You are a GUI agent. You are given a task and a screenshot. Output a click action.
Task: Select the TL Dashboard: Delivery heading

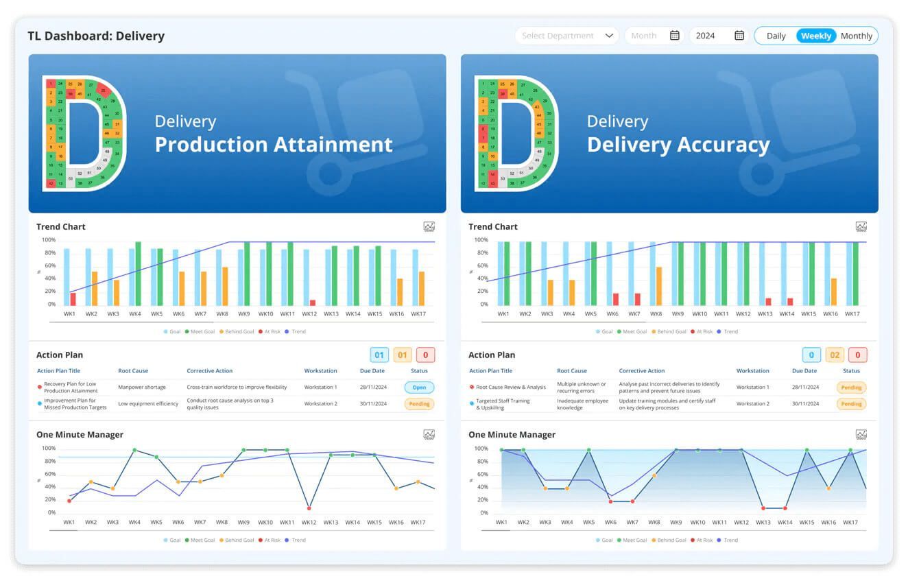tap(95, 36)
